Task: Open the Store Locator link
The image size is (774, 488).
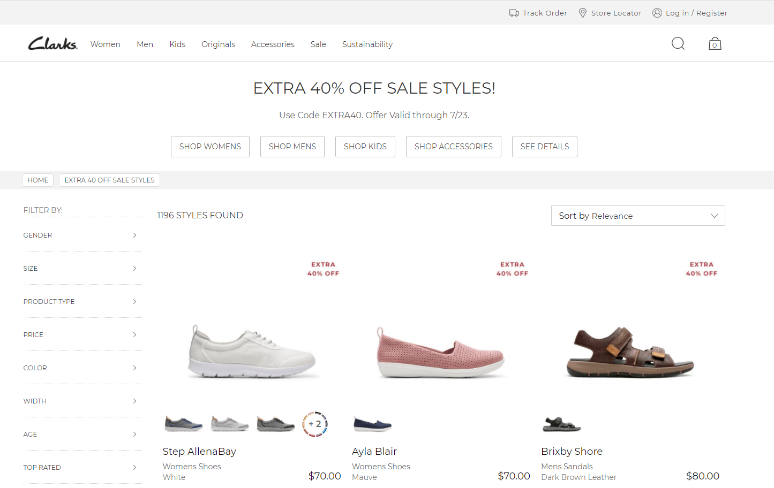Action: pos(617,13)
